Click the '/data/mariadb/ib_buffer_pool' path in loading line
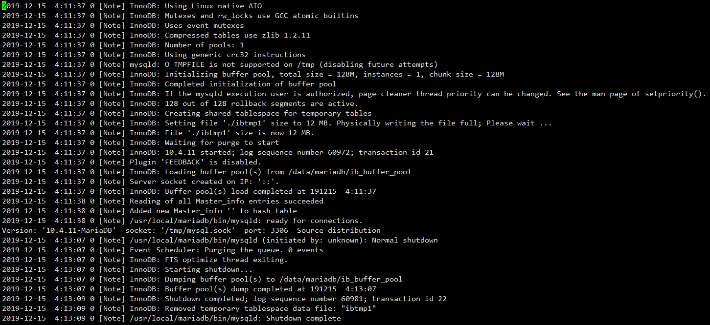710x325 pixels. coord(350,172)
